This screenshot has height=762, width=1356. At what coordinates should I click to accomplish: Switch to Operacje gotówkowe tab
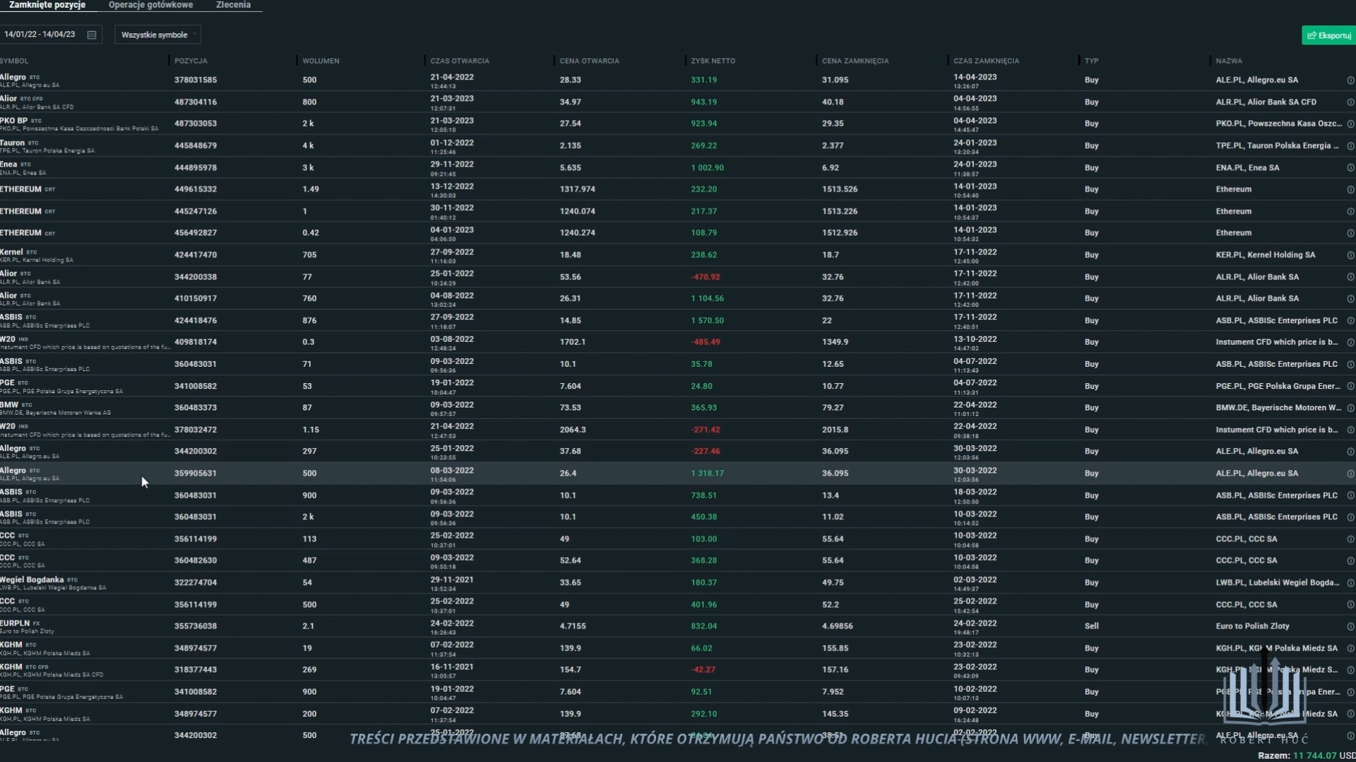click(x=150, y=5)
